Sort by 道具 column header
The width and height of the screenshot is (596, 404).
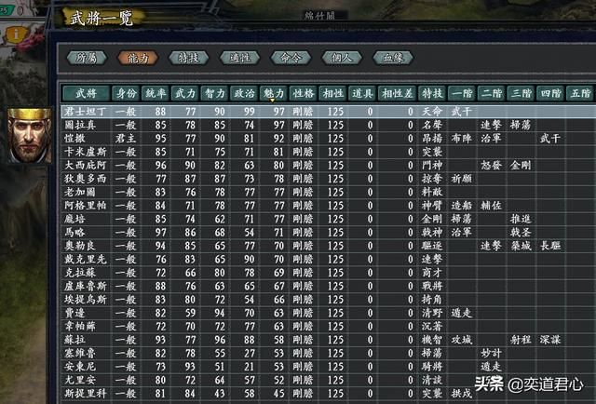coord(362,93)
